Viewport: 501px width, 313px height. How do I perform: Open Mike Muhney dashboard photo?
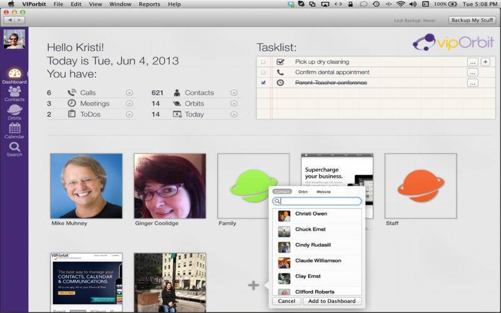[x=86, y=186]
